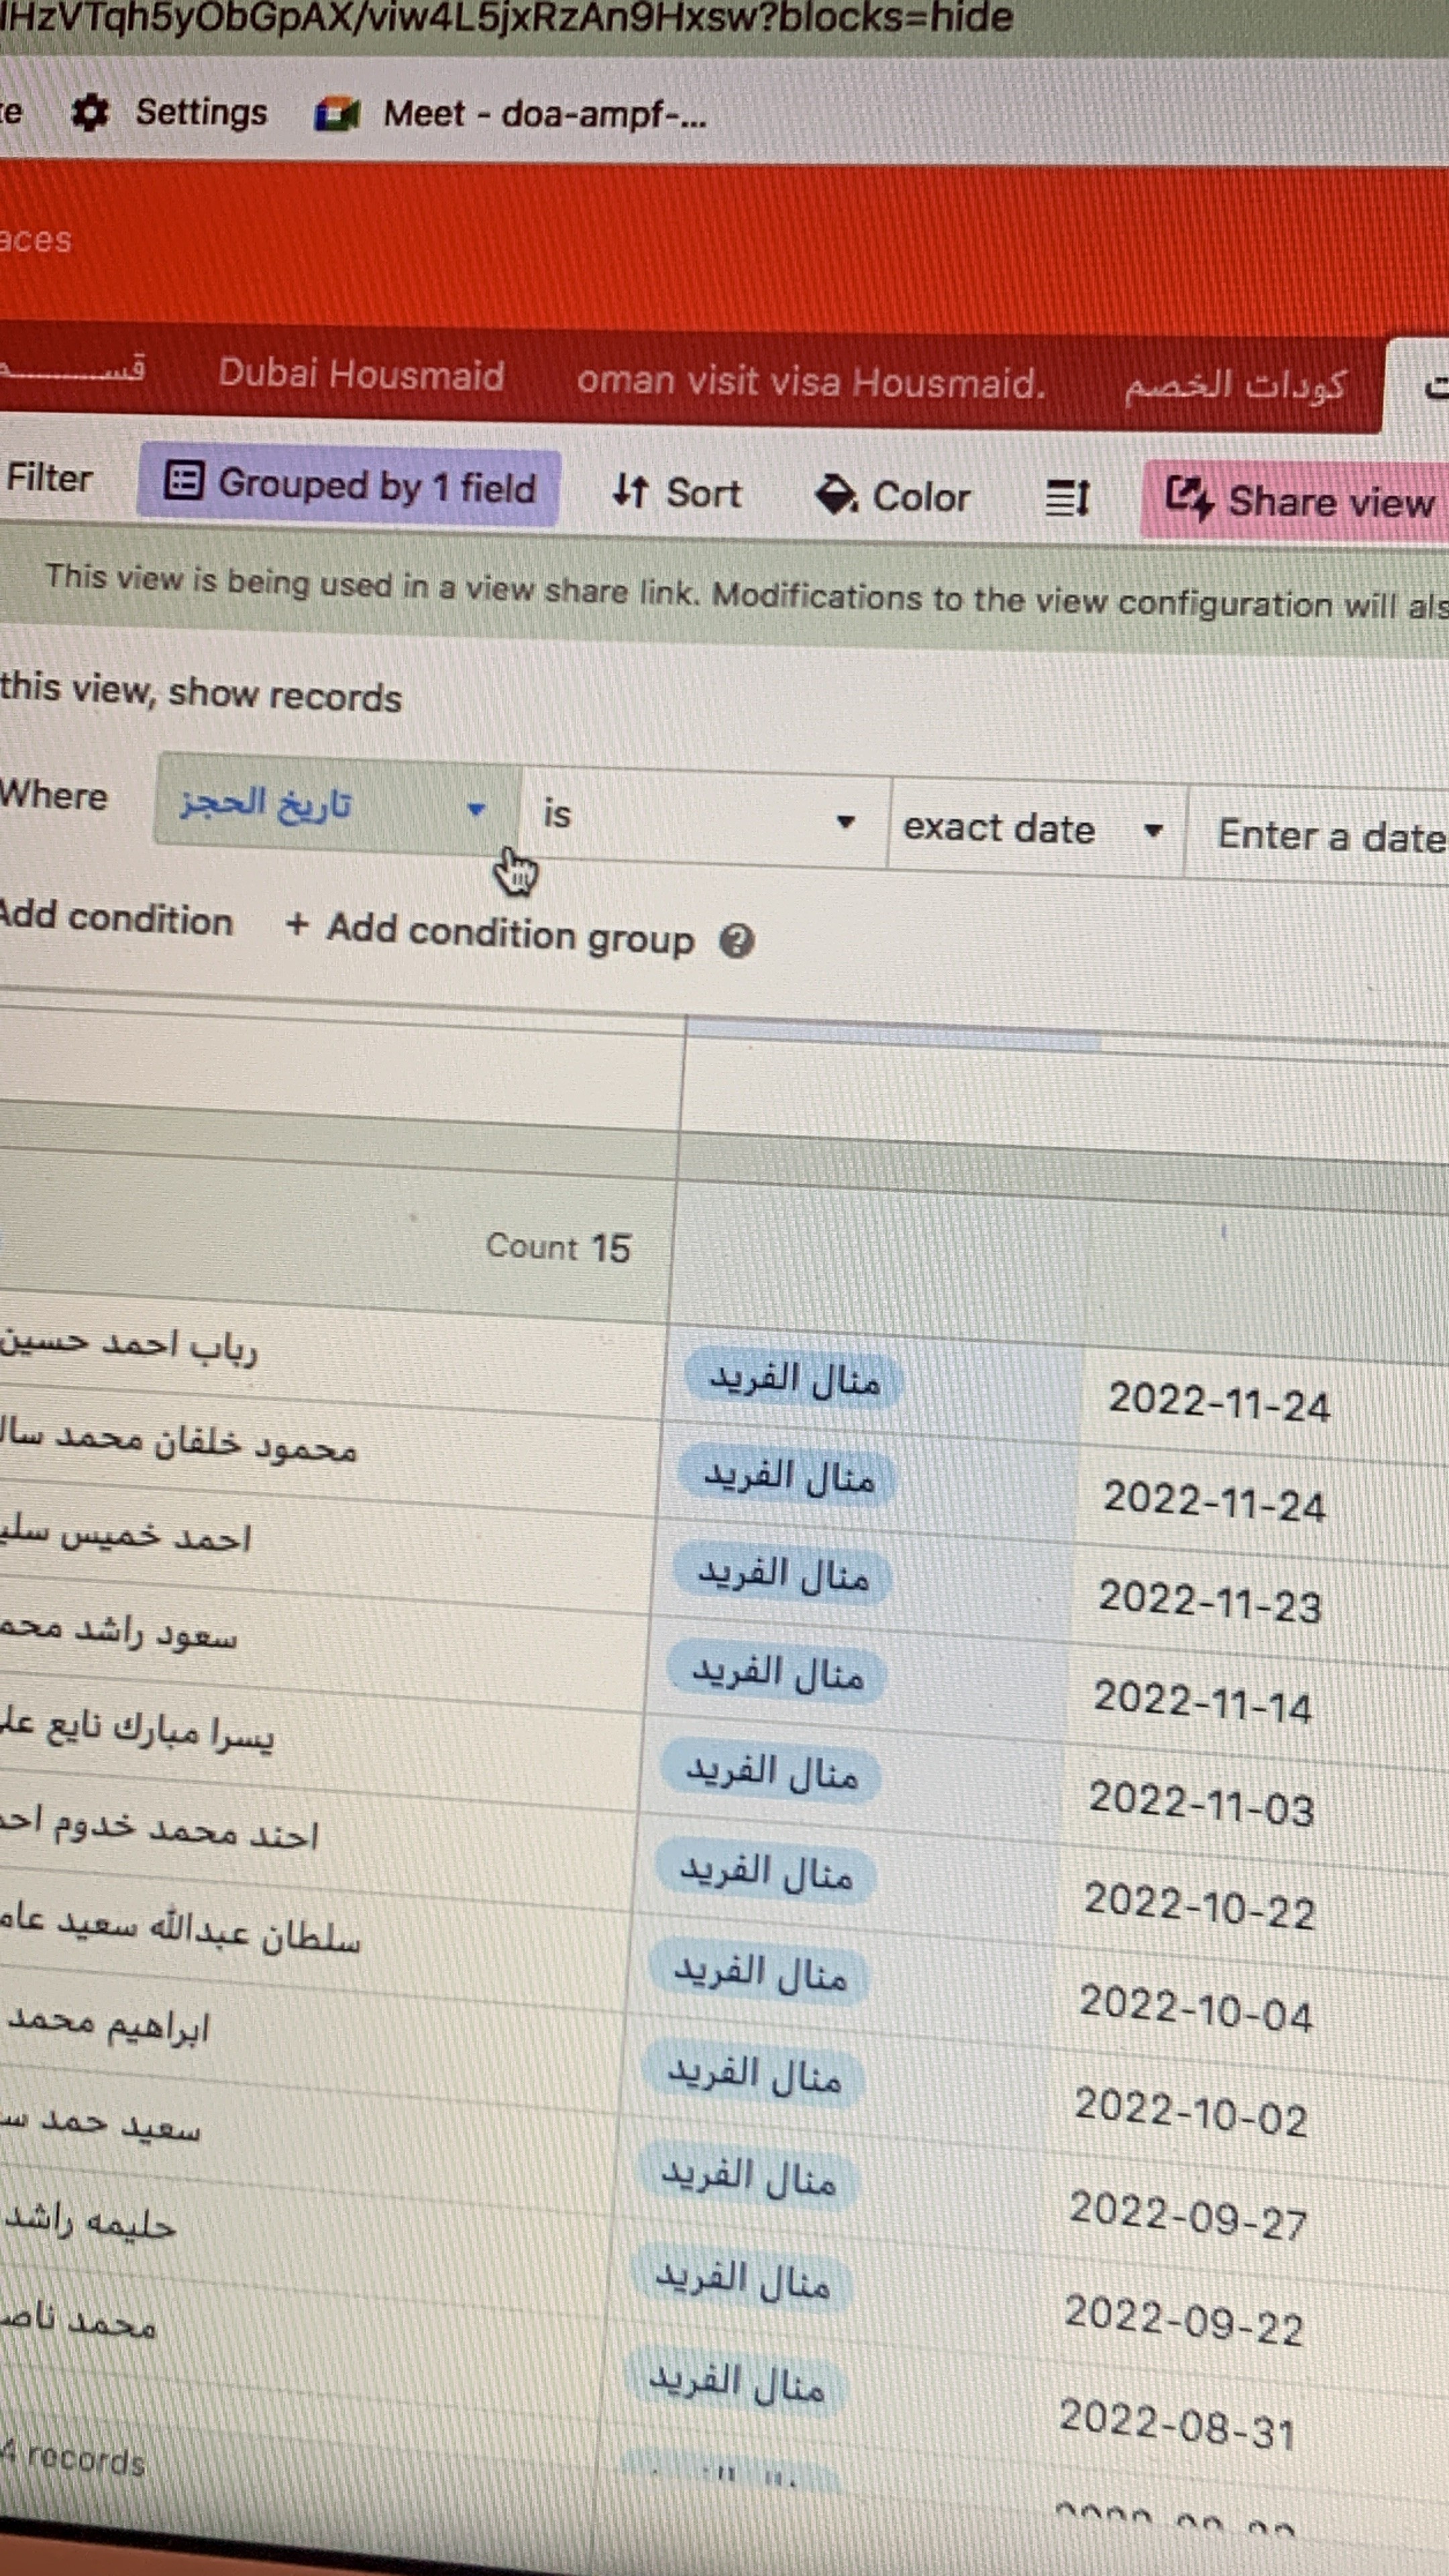Open oman visit visa Housmaid tab
The width and height of the screenshot is (1449, 2576).
811,382
